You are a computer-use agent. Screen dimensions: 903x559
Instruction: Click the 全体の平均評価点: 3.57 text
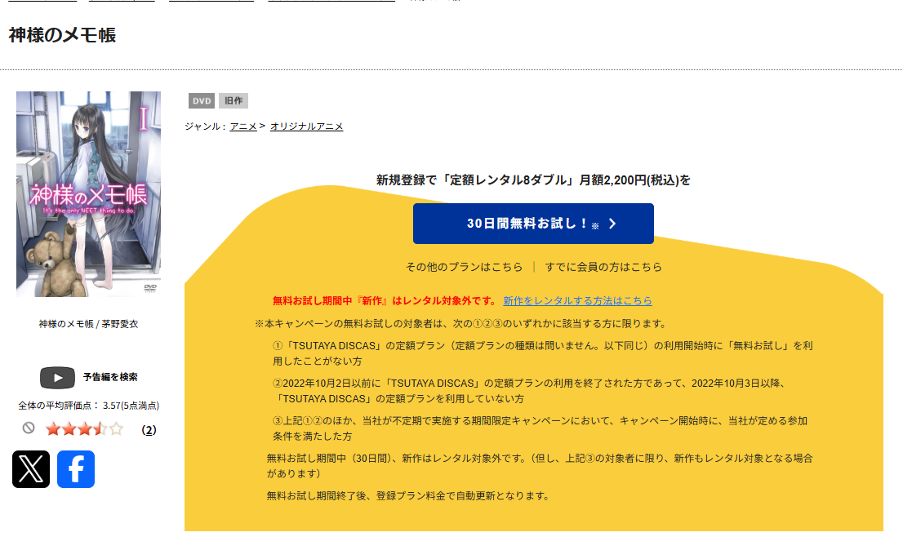89,406
